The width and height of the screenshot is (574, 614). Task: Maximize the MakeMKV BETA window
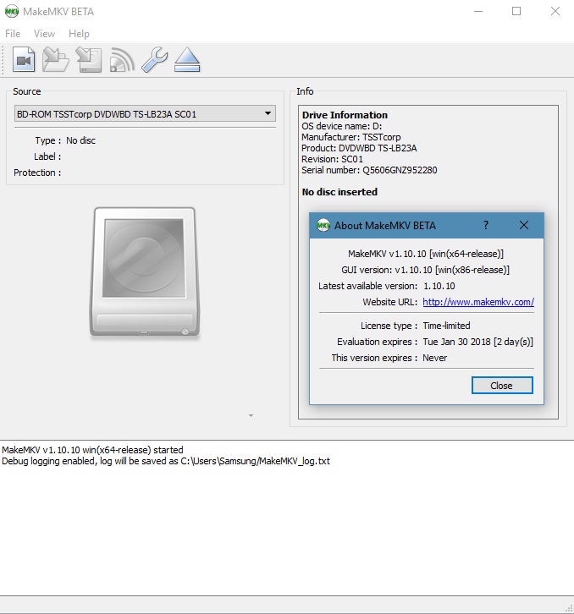516,11
